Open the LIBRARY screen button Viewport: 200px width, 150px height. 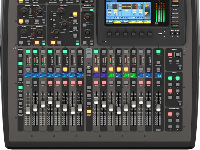point(175,13)
